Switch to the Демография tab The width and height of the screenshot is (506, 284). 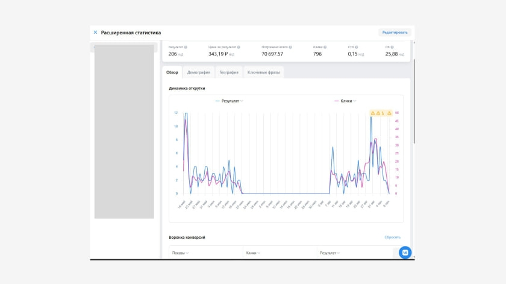tap(199, 72)
